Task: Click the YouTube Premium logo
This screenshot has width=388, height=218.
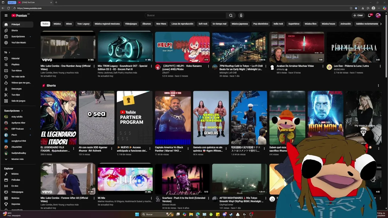Action: coord(19,15)
